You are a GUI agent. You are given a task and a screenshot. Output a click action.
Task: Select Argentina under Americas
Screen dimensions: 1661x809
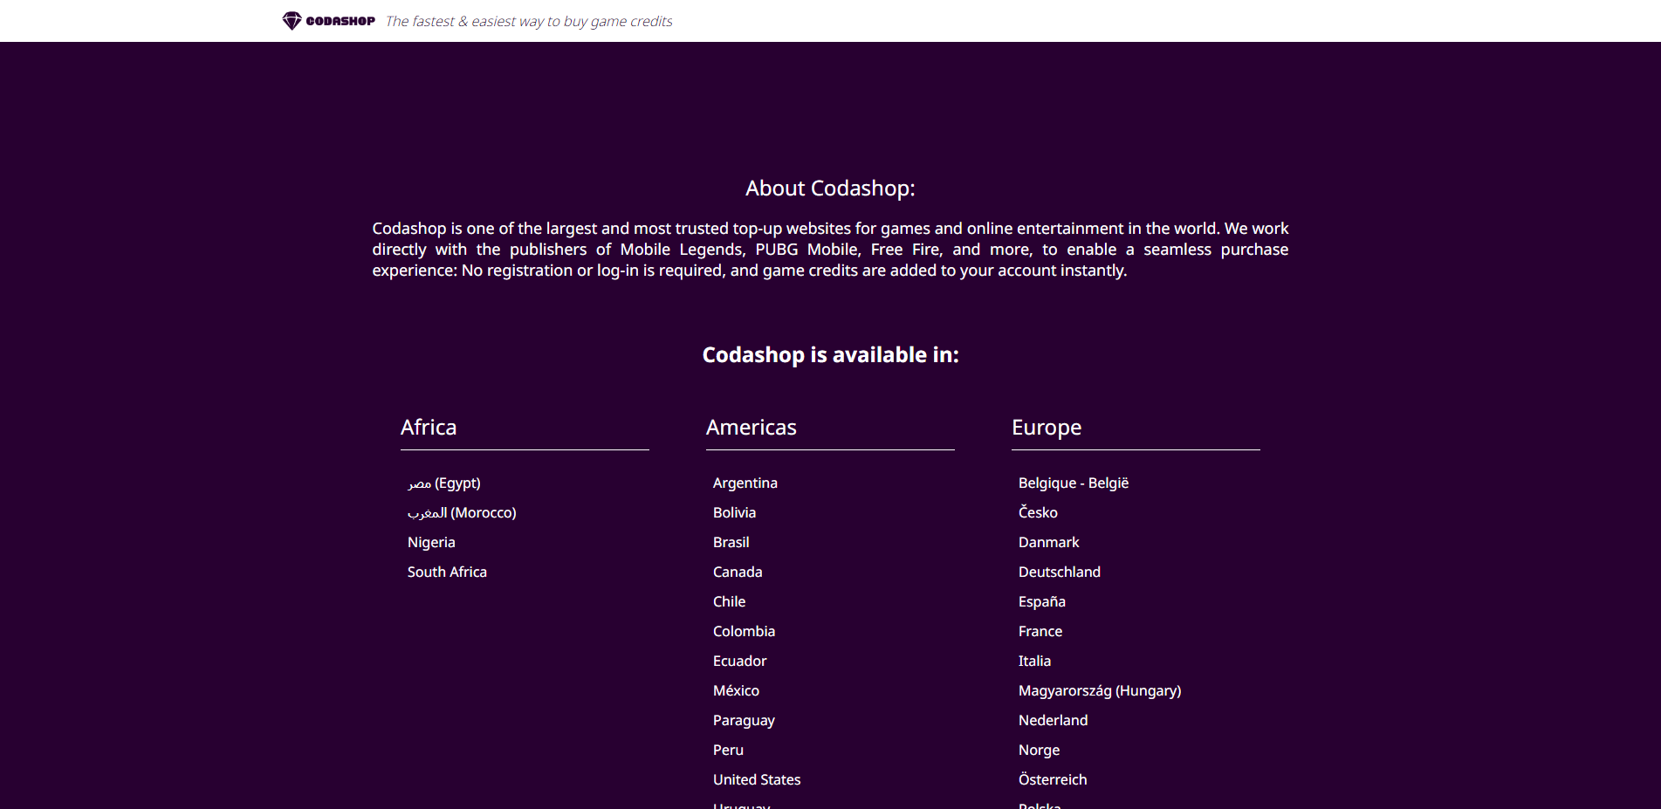click(745, 483)
